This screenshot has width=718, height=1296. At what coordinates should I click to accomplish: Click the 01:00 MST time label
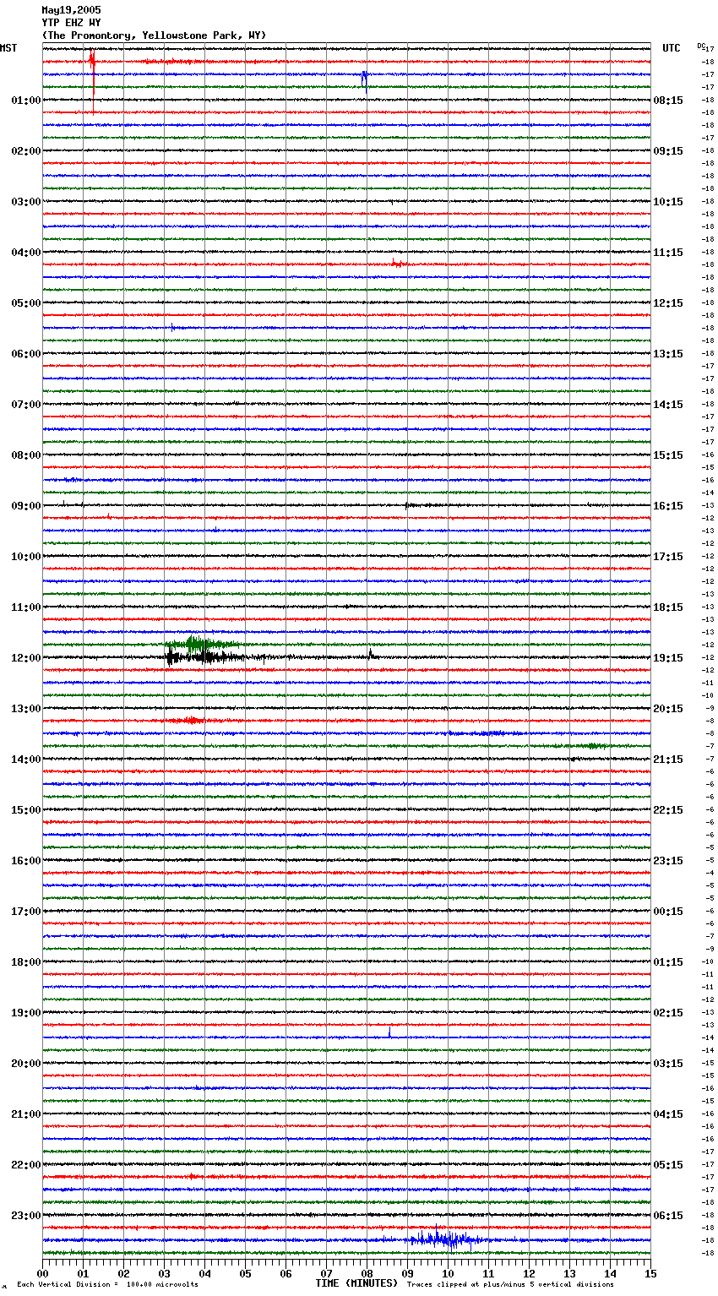pos(26,101)
